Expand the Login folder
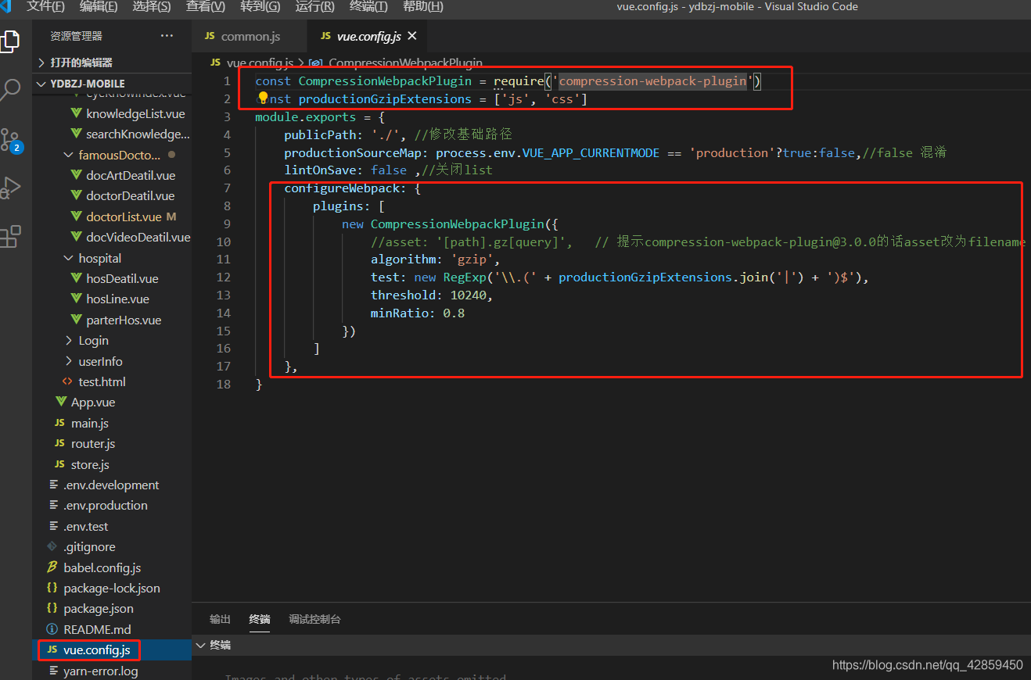 [x=112, y=340]
